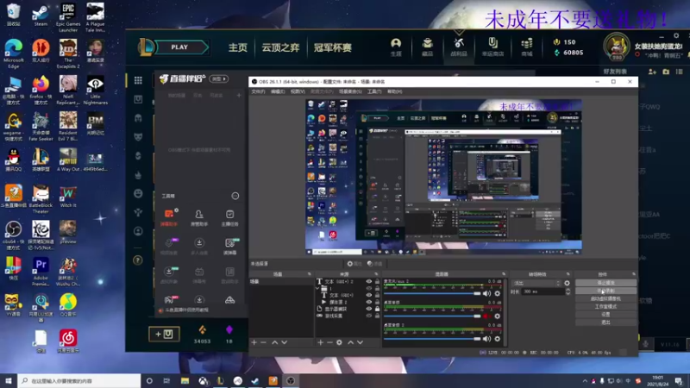Open transition settings gear next to 淡出
The height and width of the screenshot is (388, 690).
click(x=567, y=284)
